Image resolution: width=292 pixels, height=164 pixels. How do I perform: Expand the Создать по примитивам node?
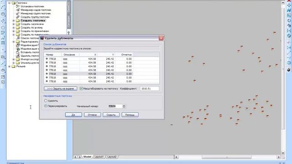point(14,31)
